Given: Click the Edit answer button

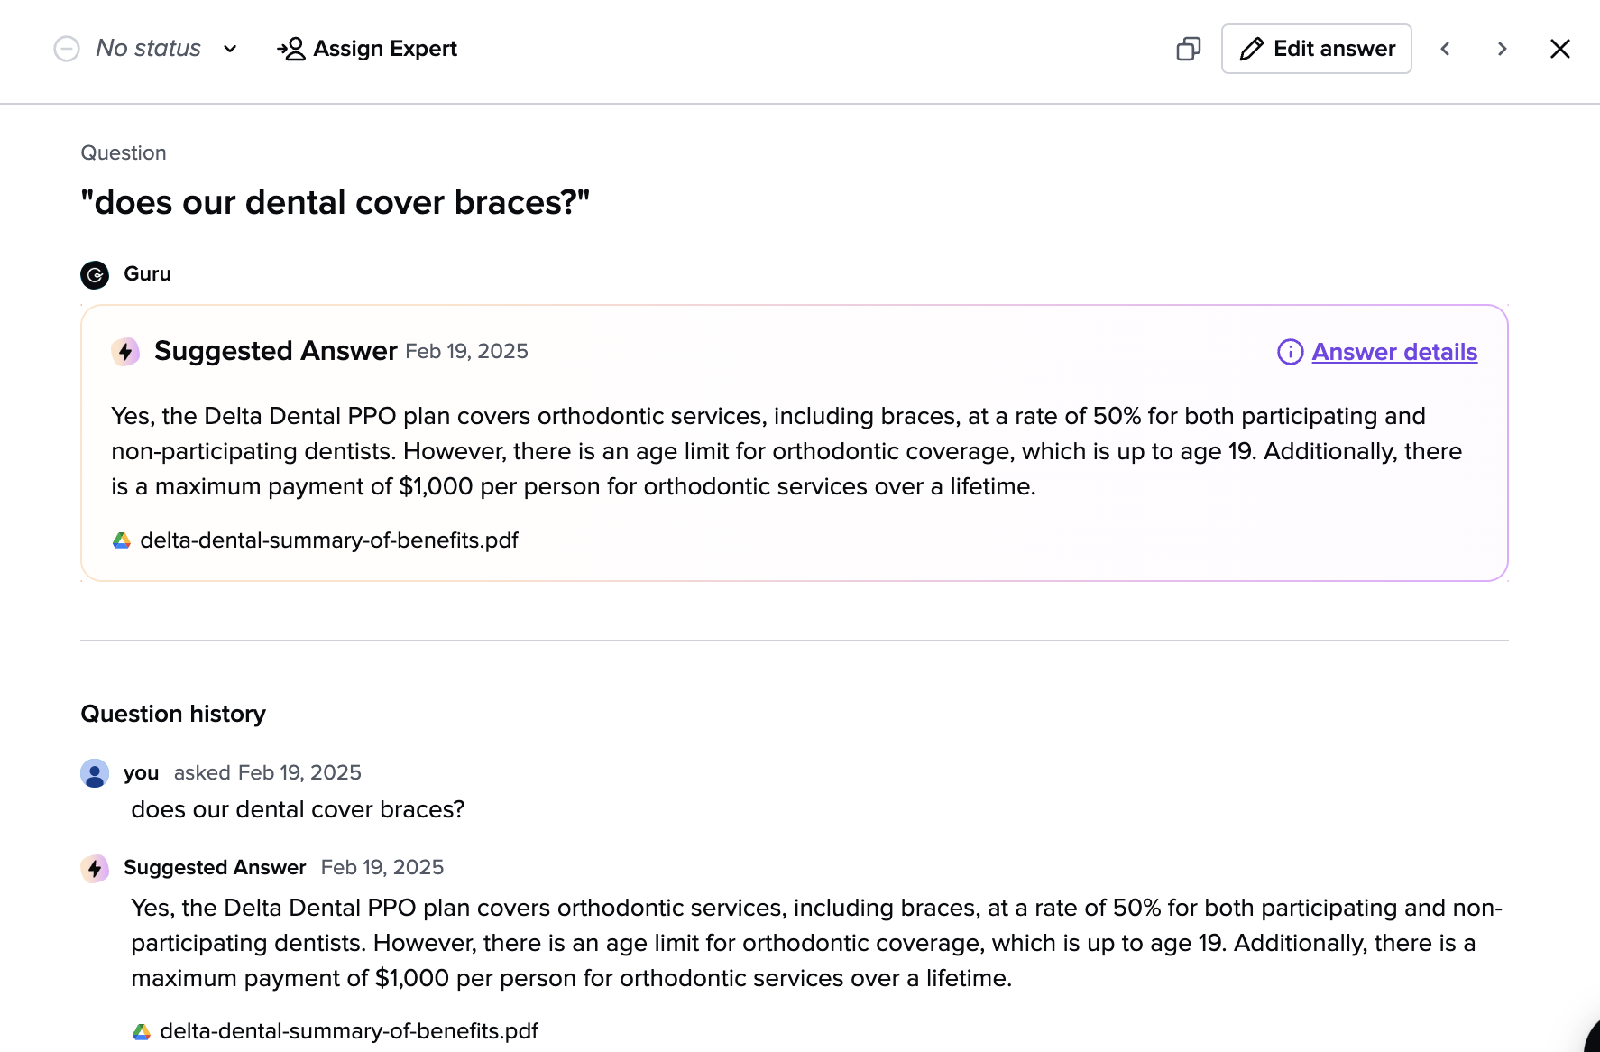Looking at the screenshot, I should click(1316, 49).
